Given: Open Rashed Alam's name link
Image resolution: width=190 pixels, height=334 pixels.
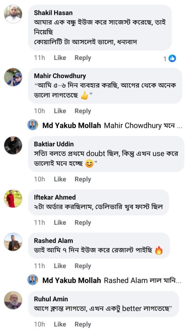Looking at the screenshot, I should pos(54,241).
